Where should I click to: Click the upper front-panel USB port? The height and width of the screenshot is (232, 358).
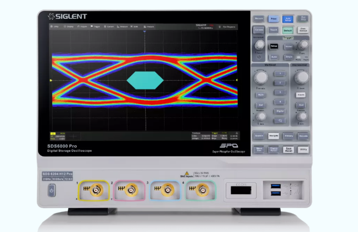pos(277,186)
